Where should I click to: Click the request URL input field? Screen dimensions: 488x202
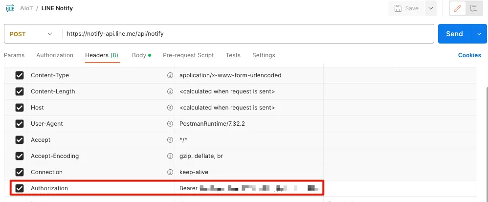click(247, 34)
